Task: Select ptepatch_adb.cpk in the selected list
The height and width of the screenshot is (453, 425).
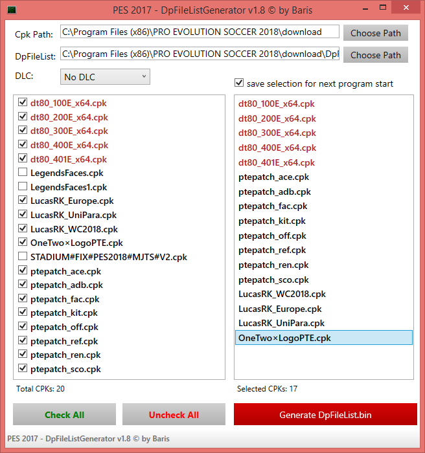Action: pyautogui.click(x=324, y=192)
